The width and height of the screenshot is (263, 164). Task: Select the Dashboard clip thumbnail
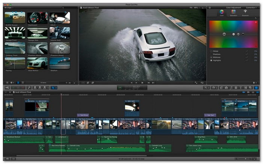37,17
